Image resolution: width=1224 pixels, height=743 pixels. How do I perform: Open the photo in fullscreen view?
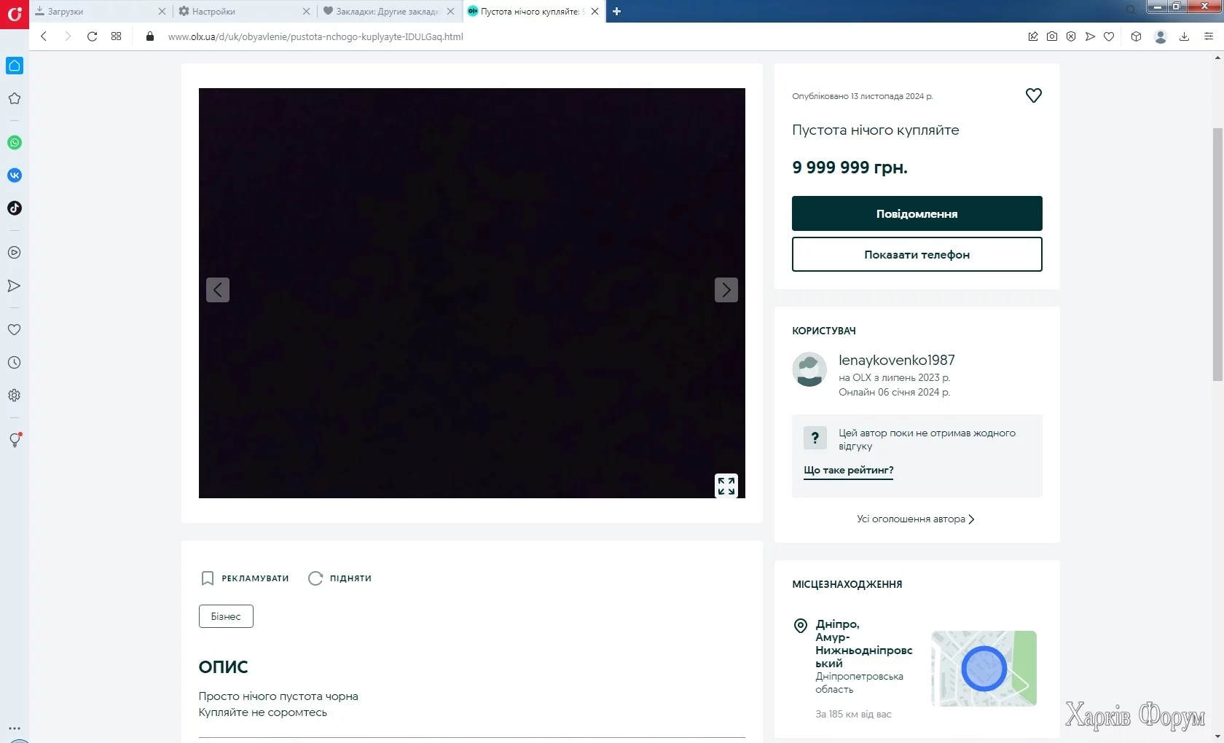[726, 486]
